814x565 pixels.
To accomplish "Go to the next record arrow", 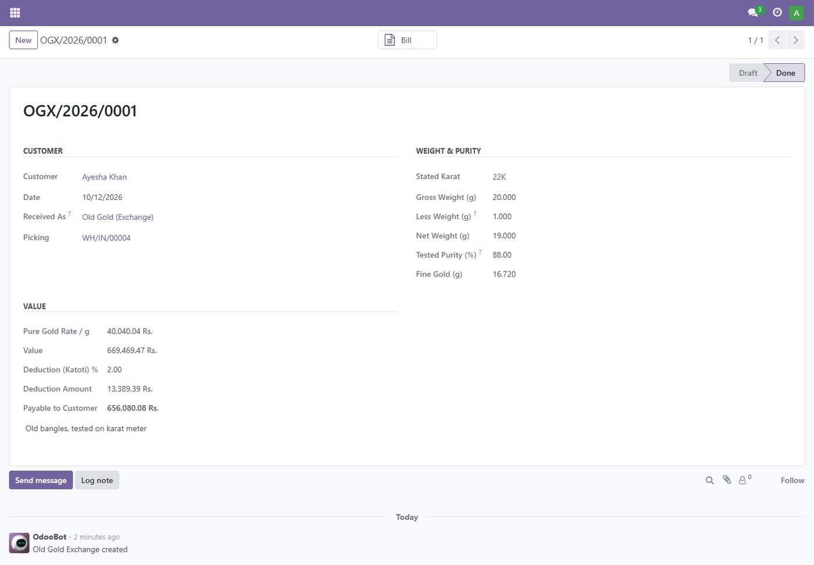I will [x=796, y=40].
